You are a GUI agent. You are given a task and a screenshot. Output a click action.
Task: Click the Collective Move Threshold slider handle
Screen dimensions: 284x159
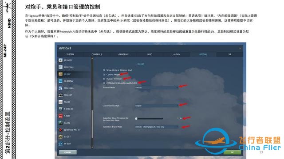pos(136,118)
